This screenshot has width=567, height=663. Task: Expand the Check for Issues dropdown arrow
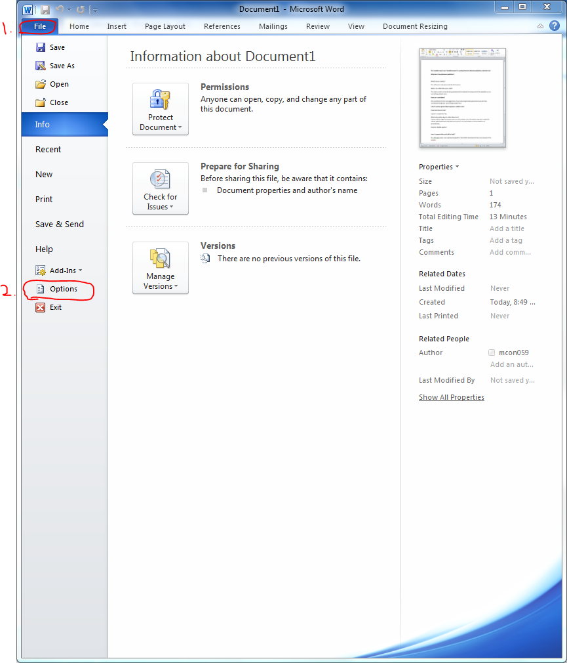171,207
